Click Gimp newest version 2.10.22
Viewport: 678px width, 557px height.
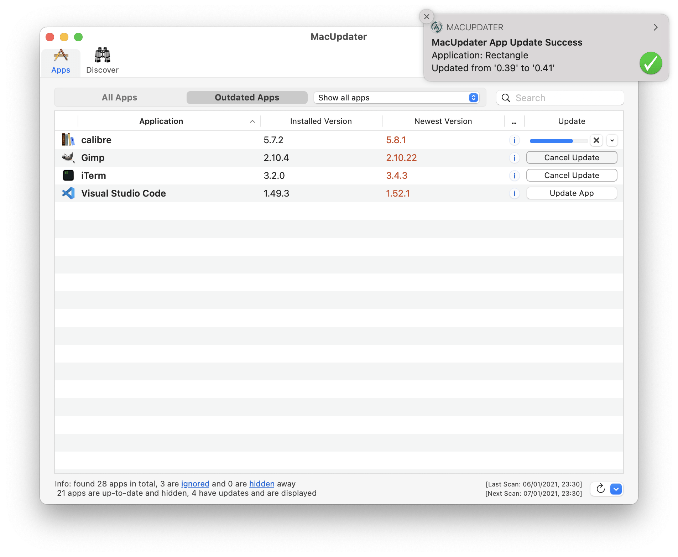(401, 158)
